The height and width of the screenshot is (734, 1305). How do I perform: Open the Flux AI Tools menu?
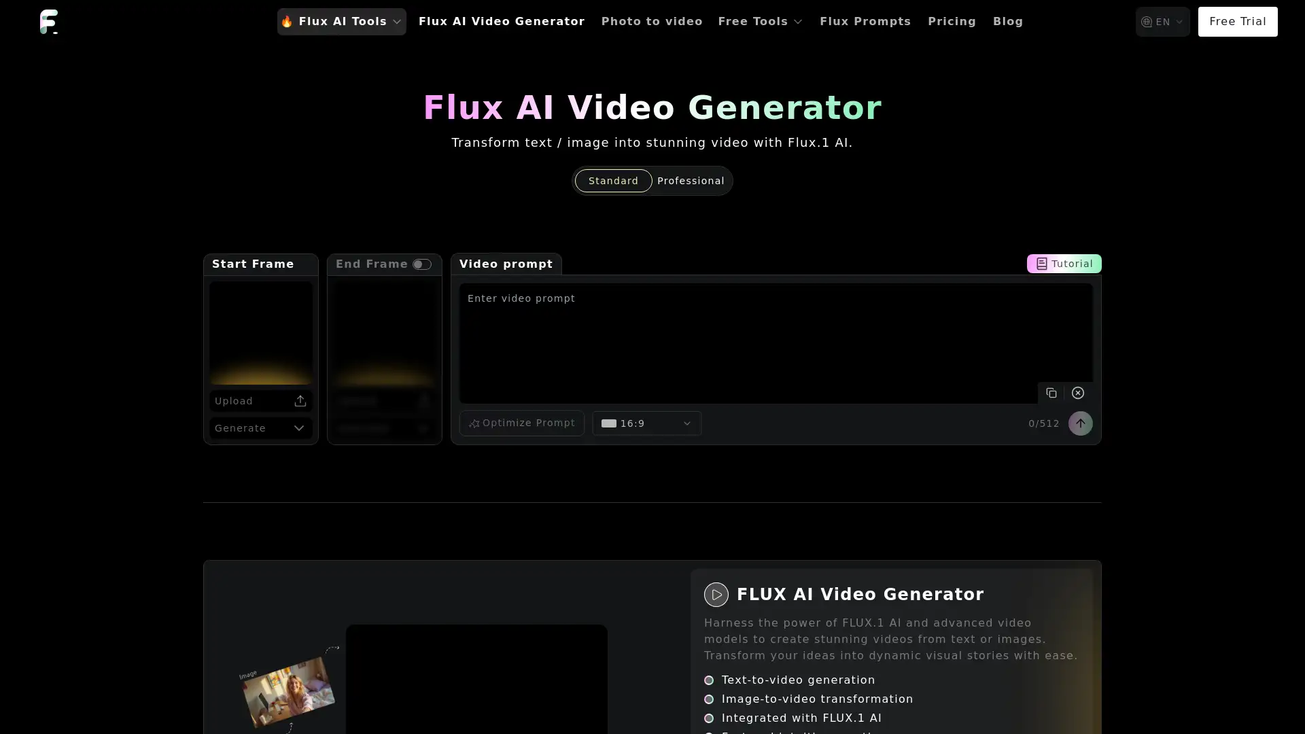pos(341,22)
